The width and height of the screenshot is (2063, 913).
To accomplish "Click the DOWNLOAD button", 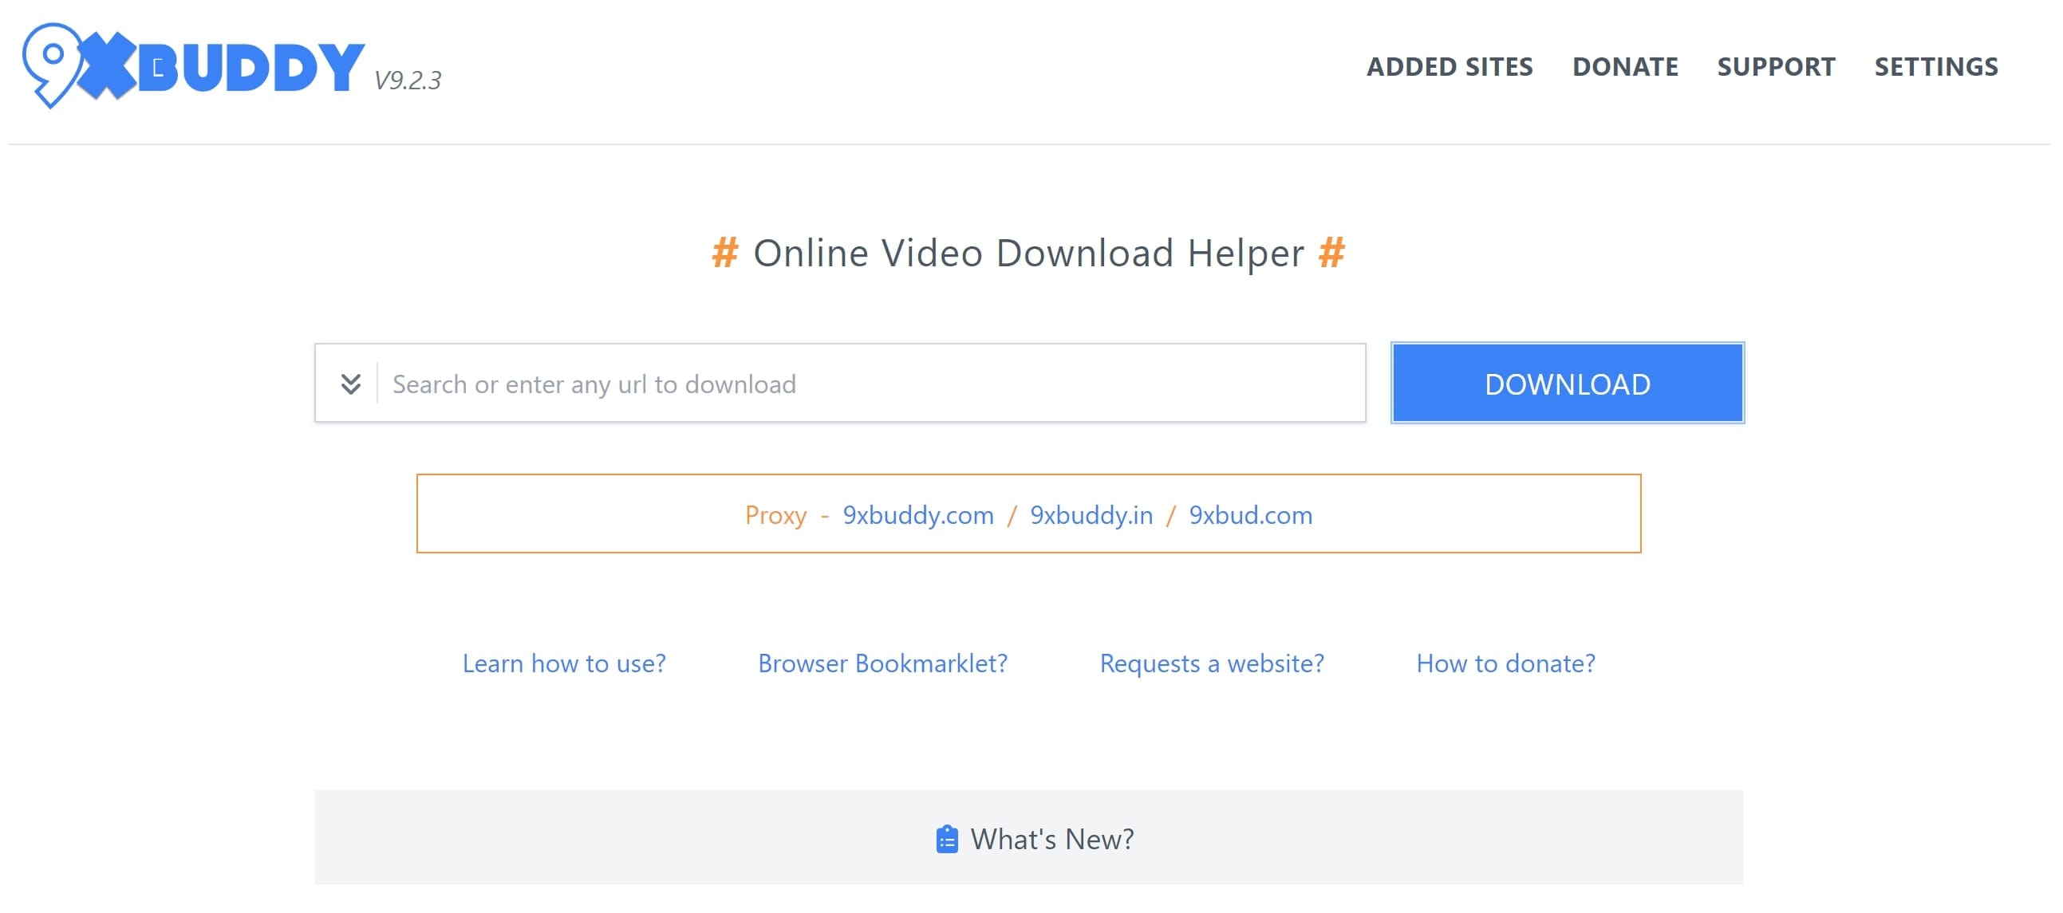I will pyautogui.click(x=1567, y=383).
